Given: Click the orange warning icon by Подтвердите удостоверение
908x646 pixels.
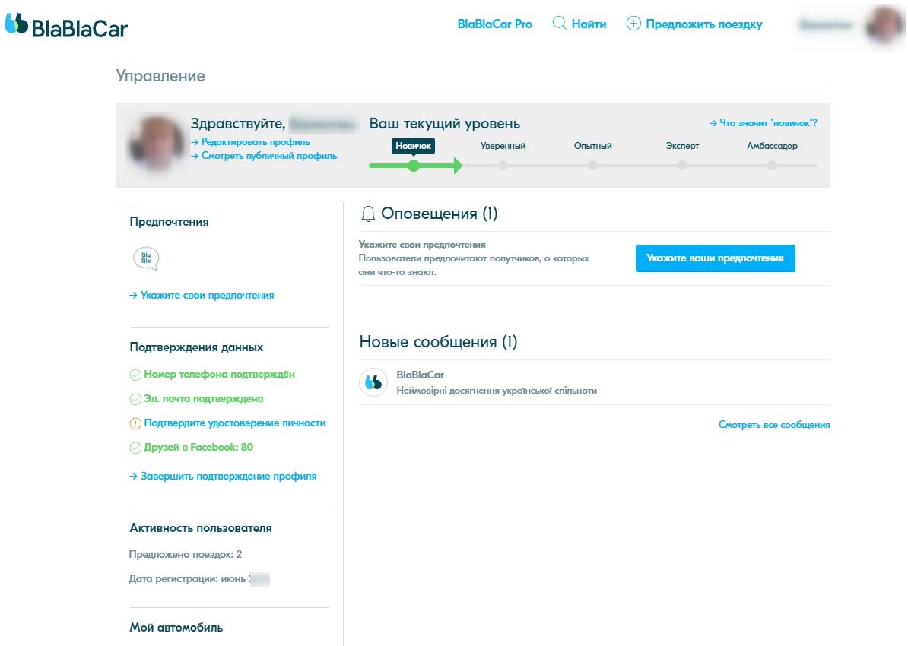Looking at the screenshot, I should coord(135,424).
